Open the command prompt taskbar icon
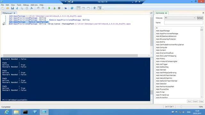 click(x=25, y=112)
